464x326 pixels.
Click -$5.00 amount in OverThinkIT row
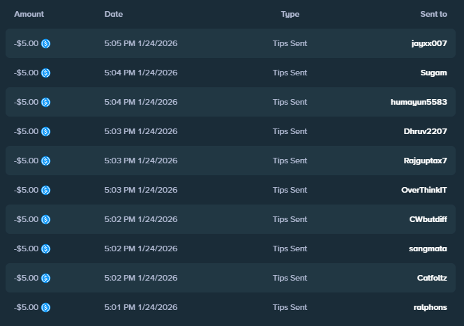click(27, 190)
